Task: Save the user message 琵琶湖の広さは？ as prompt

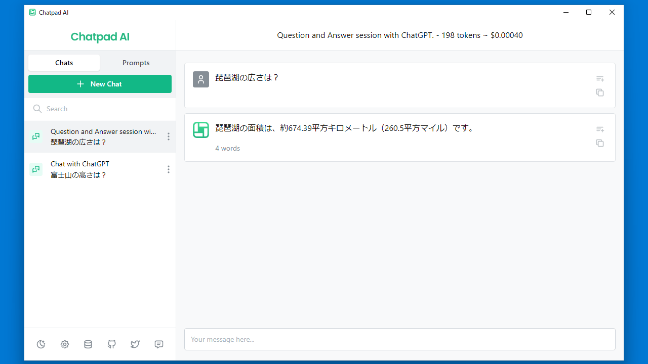Action: click(x=600, y=79)
